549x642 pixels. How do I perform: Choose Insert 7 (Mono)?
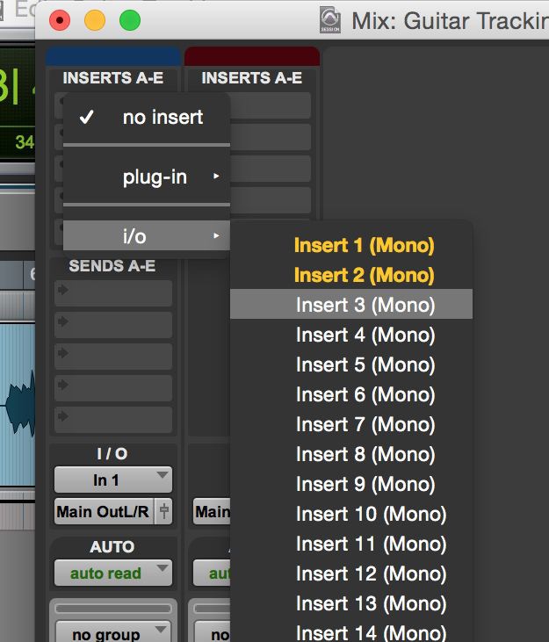[x=351, y=424]
